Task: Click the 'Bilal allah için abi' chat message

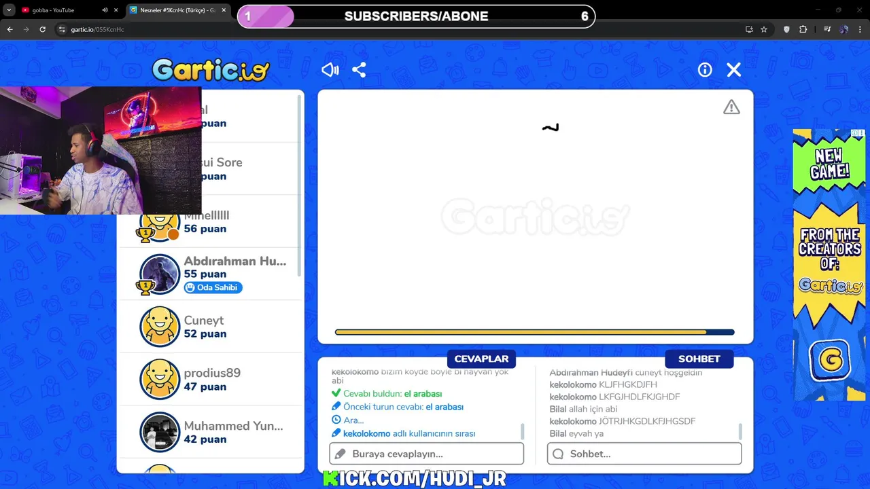Action: (583, 409)
